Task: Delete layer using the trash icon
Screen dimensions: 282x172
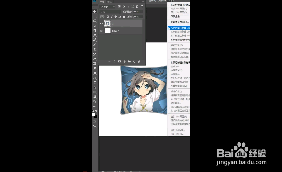Action: [139, 61]
